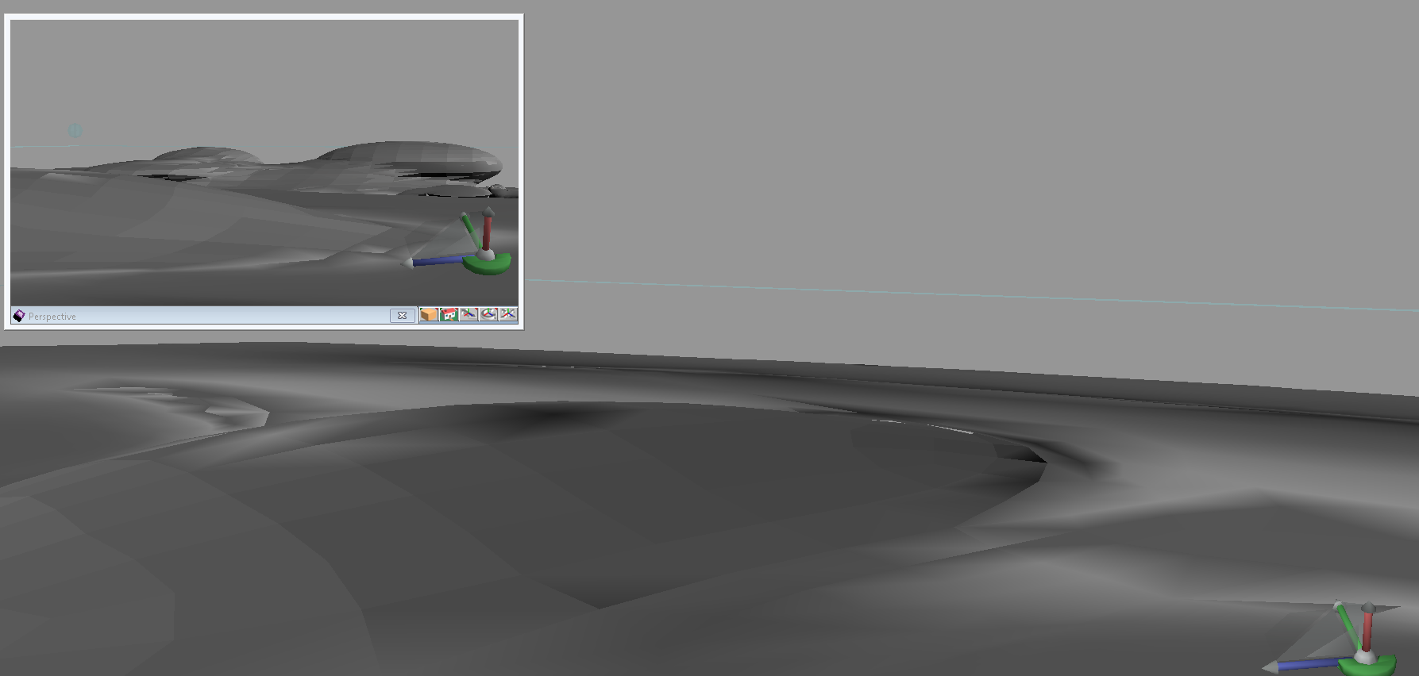Select the orange cube display mode icon
The width and height of the screenshot is (1419, 676).
click(429, 315)
